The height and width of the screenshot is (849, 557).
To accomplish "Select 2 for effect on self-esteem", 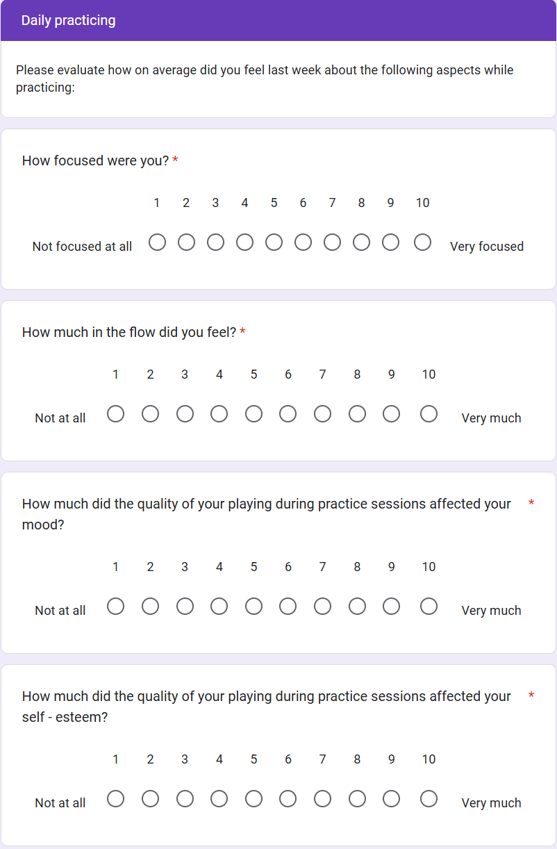I will 150,799.
